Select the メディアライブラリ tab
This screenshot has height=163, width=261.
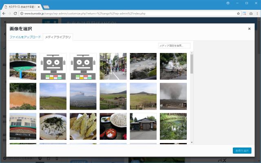(x=58, y=37)
